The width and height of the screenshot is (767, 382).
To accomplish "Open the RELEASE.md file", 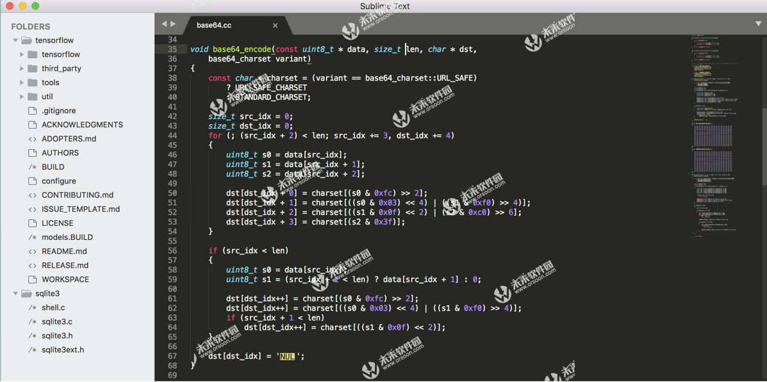I will click(x=65, y=266).
